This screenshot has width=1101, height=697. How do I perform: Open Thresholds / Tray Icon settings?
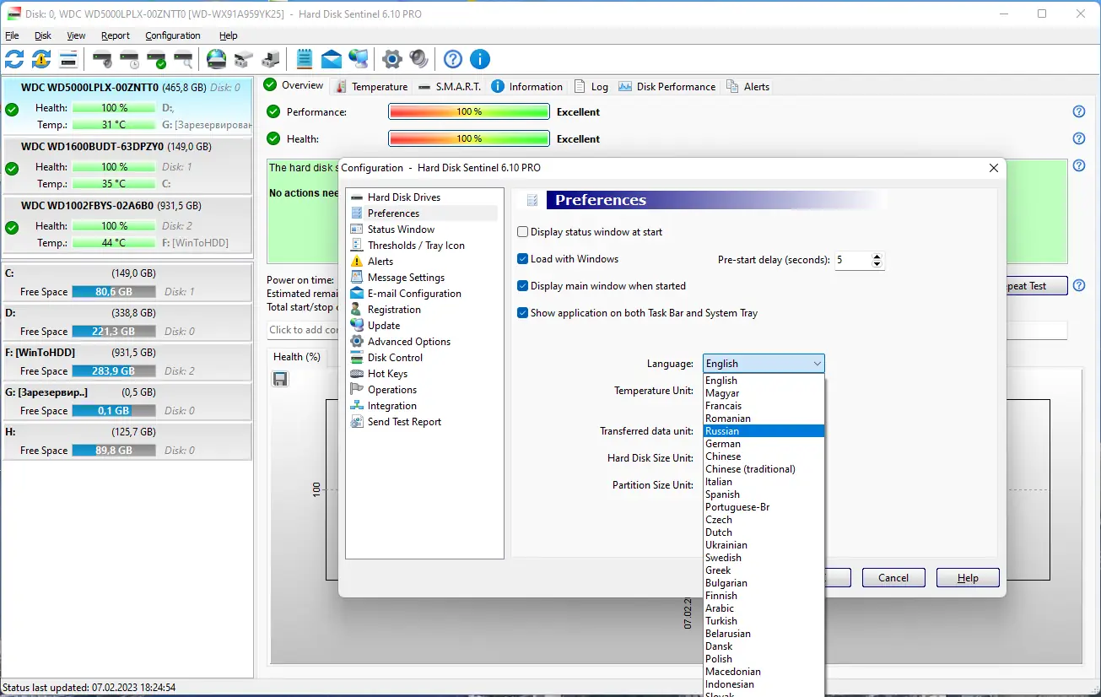point(416,246)
